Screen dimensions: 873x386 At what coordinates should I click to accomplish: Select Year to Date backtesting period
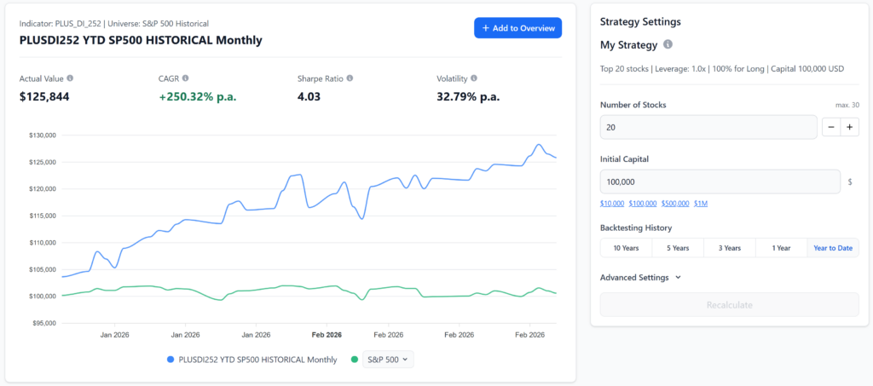(x=833, y=248)
